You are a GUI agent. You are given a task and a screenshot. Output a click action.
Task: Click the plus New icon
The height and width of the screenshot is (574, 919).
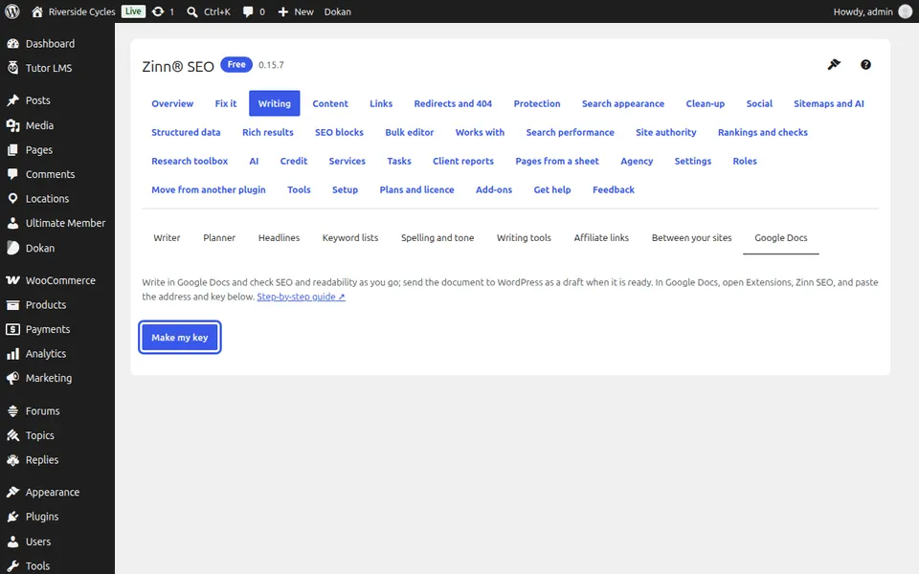[283, 11]
